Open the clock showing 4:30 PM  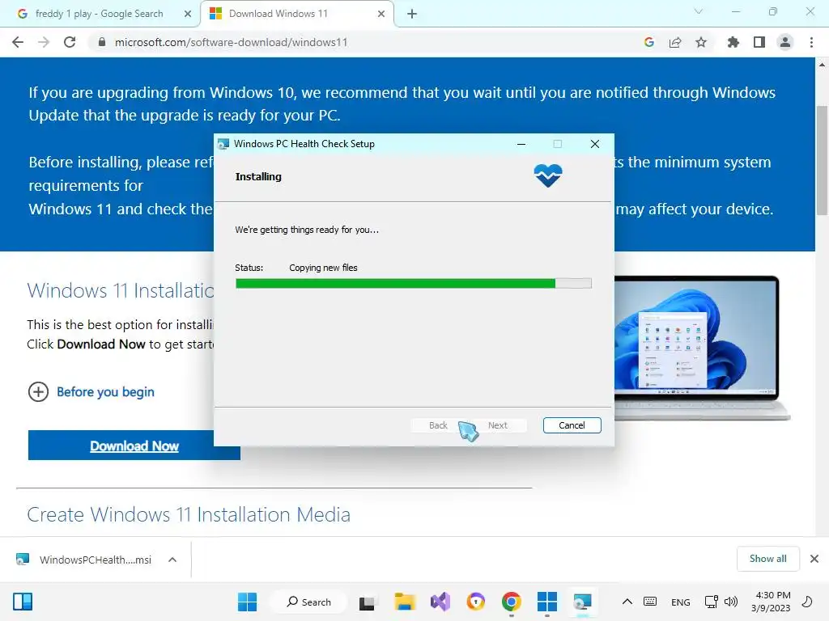coord(771,602)
